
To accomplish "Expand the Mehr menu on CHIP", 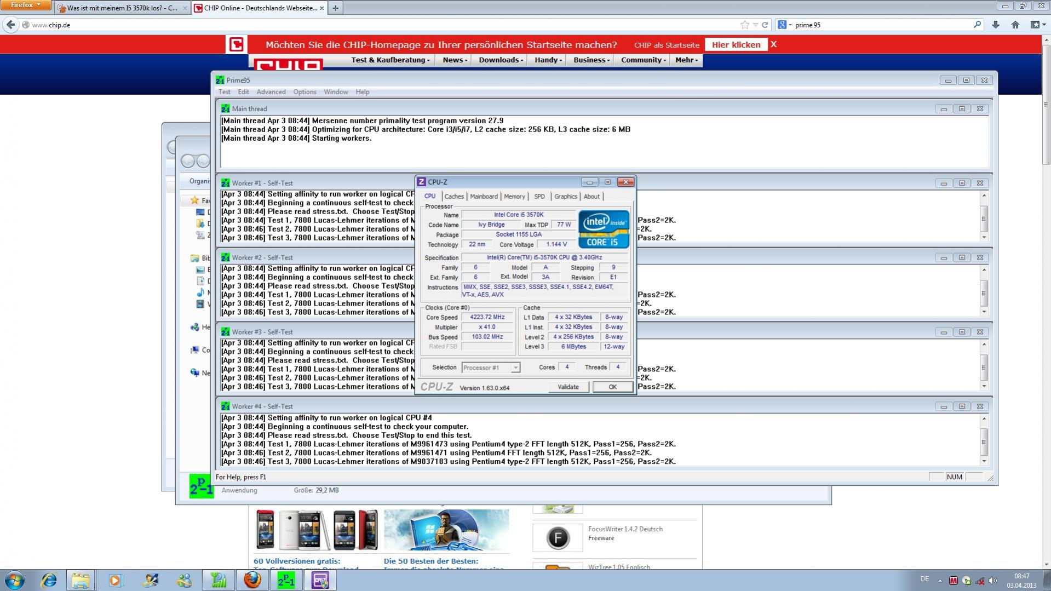I will tap(687, 60).
